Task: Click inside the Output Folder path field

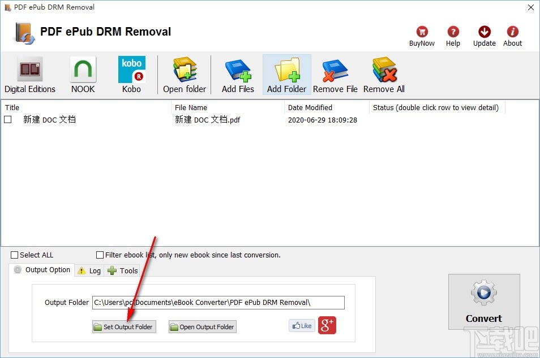Action: pos(218,303)
